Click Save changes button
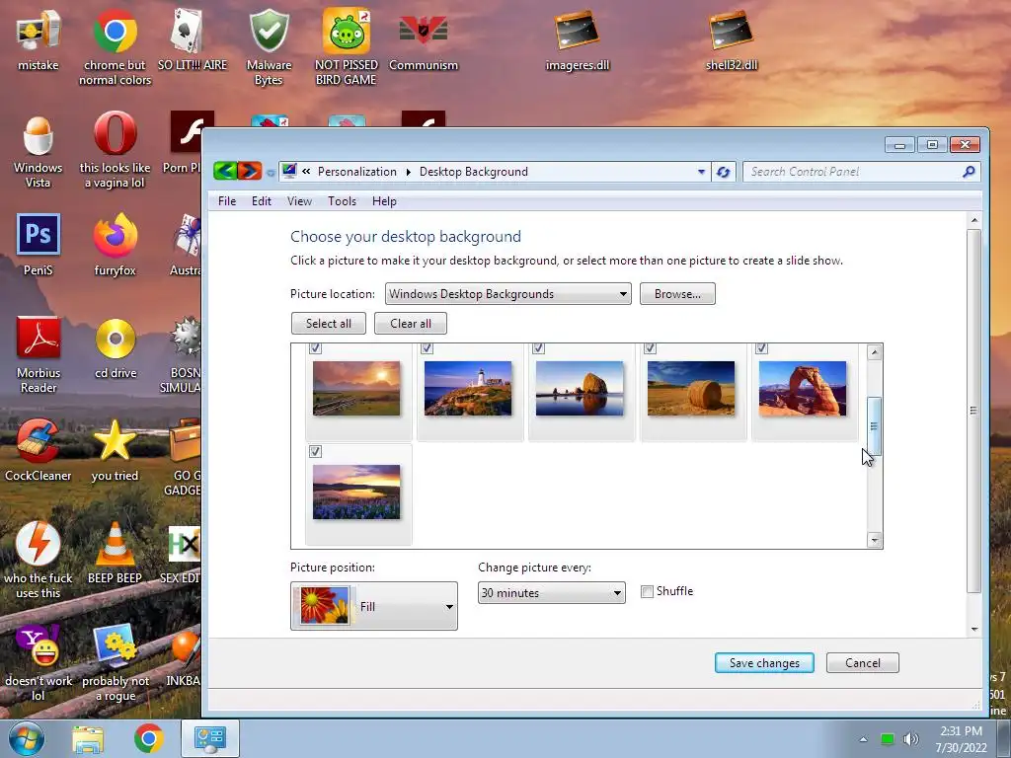Viewport: 1011px width, 758px height. (764, 662)
